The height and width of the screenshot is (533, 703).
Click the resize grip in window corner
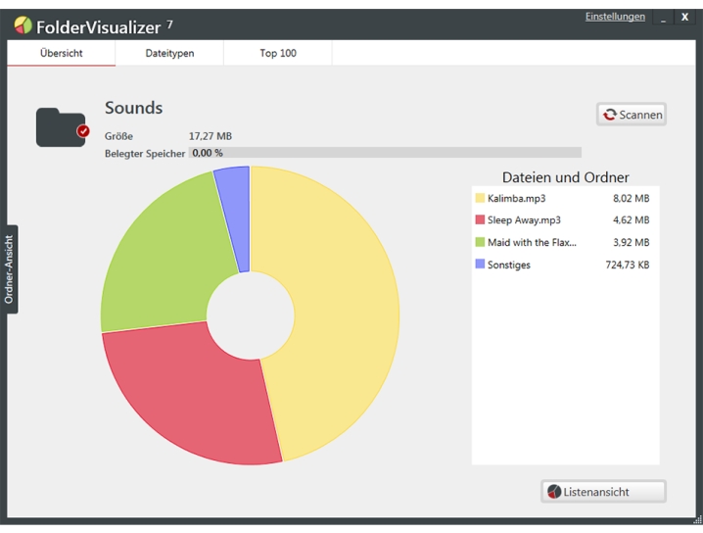(697, 520)
